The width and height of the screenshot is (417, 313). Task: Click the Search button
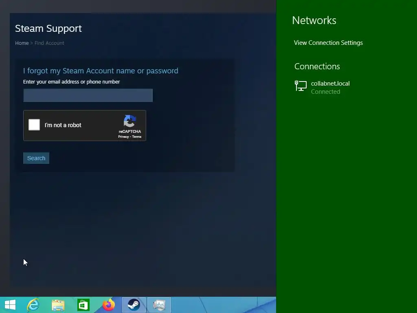coord(36,158)
